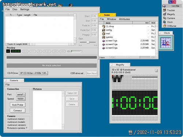
Task: Click the CL-Amp folder icon
Action: 104,26
